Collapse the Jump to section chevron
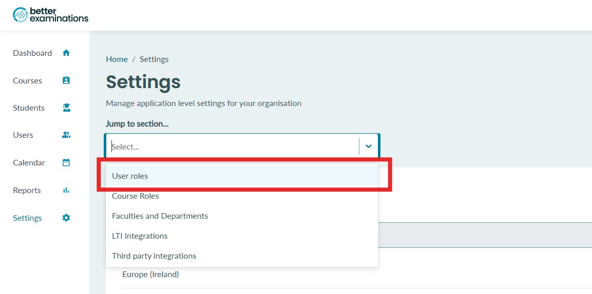The width and height of the screenshot is (592, 294). 369,146
